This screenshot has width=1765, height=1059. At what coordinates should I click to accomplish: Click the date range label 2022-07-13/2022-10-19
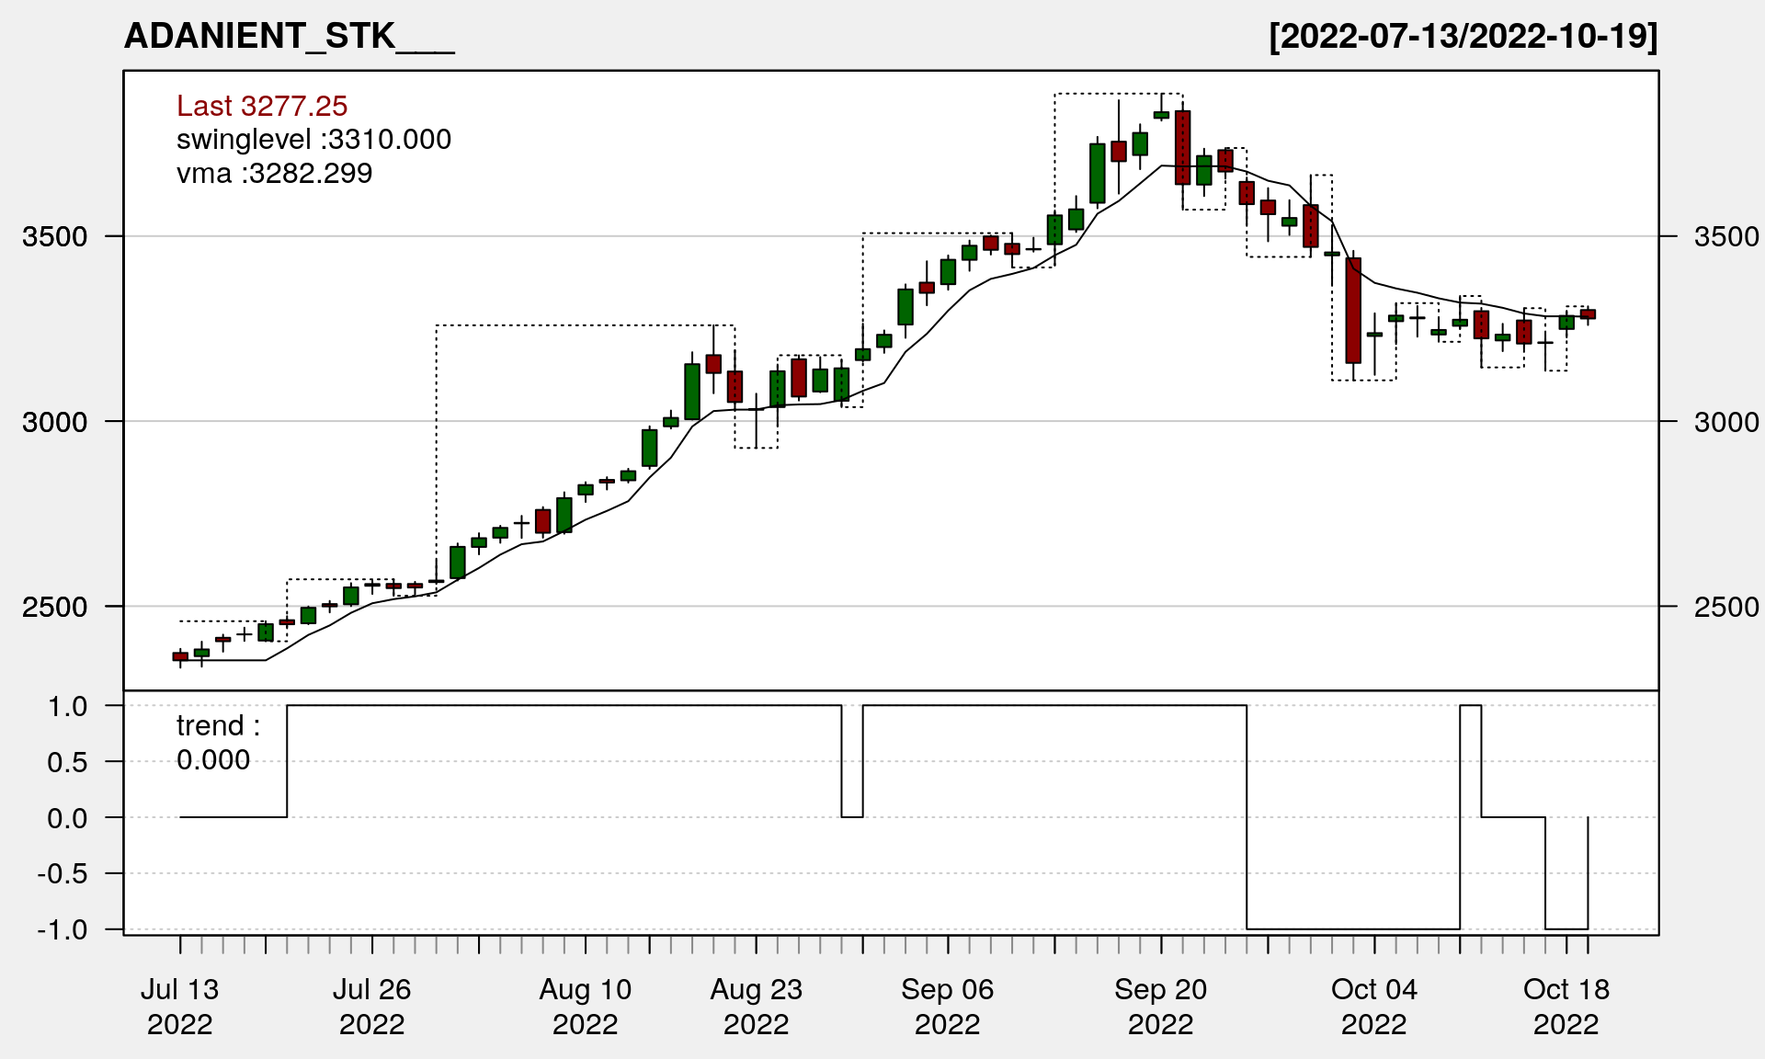point(1463,37)
